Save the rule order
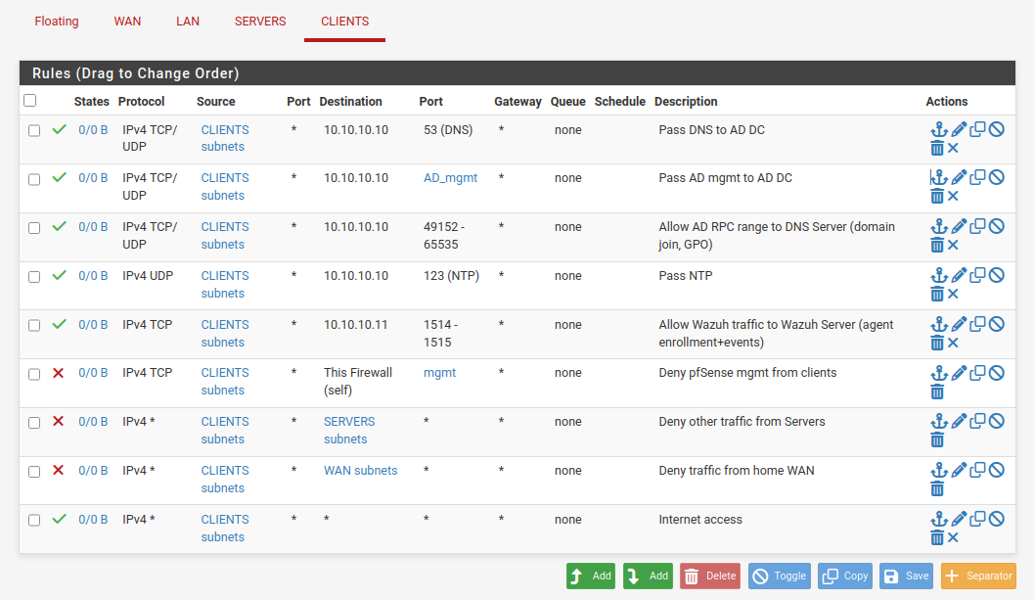 pyautogui.click(x=906, y=576)
